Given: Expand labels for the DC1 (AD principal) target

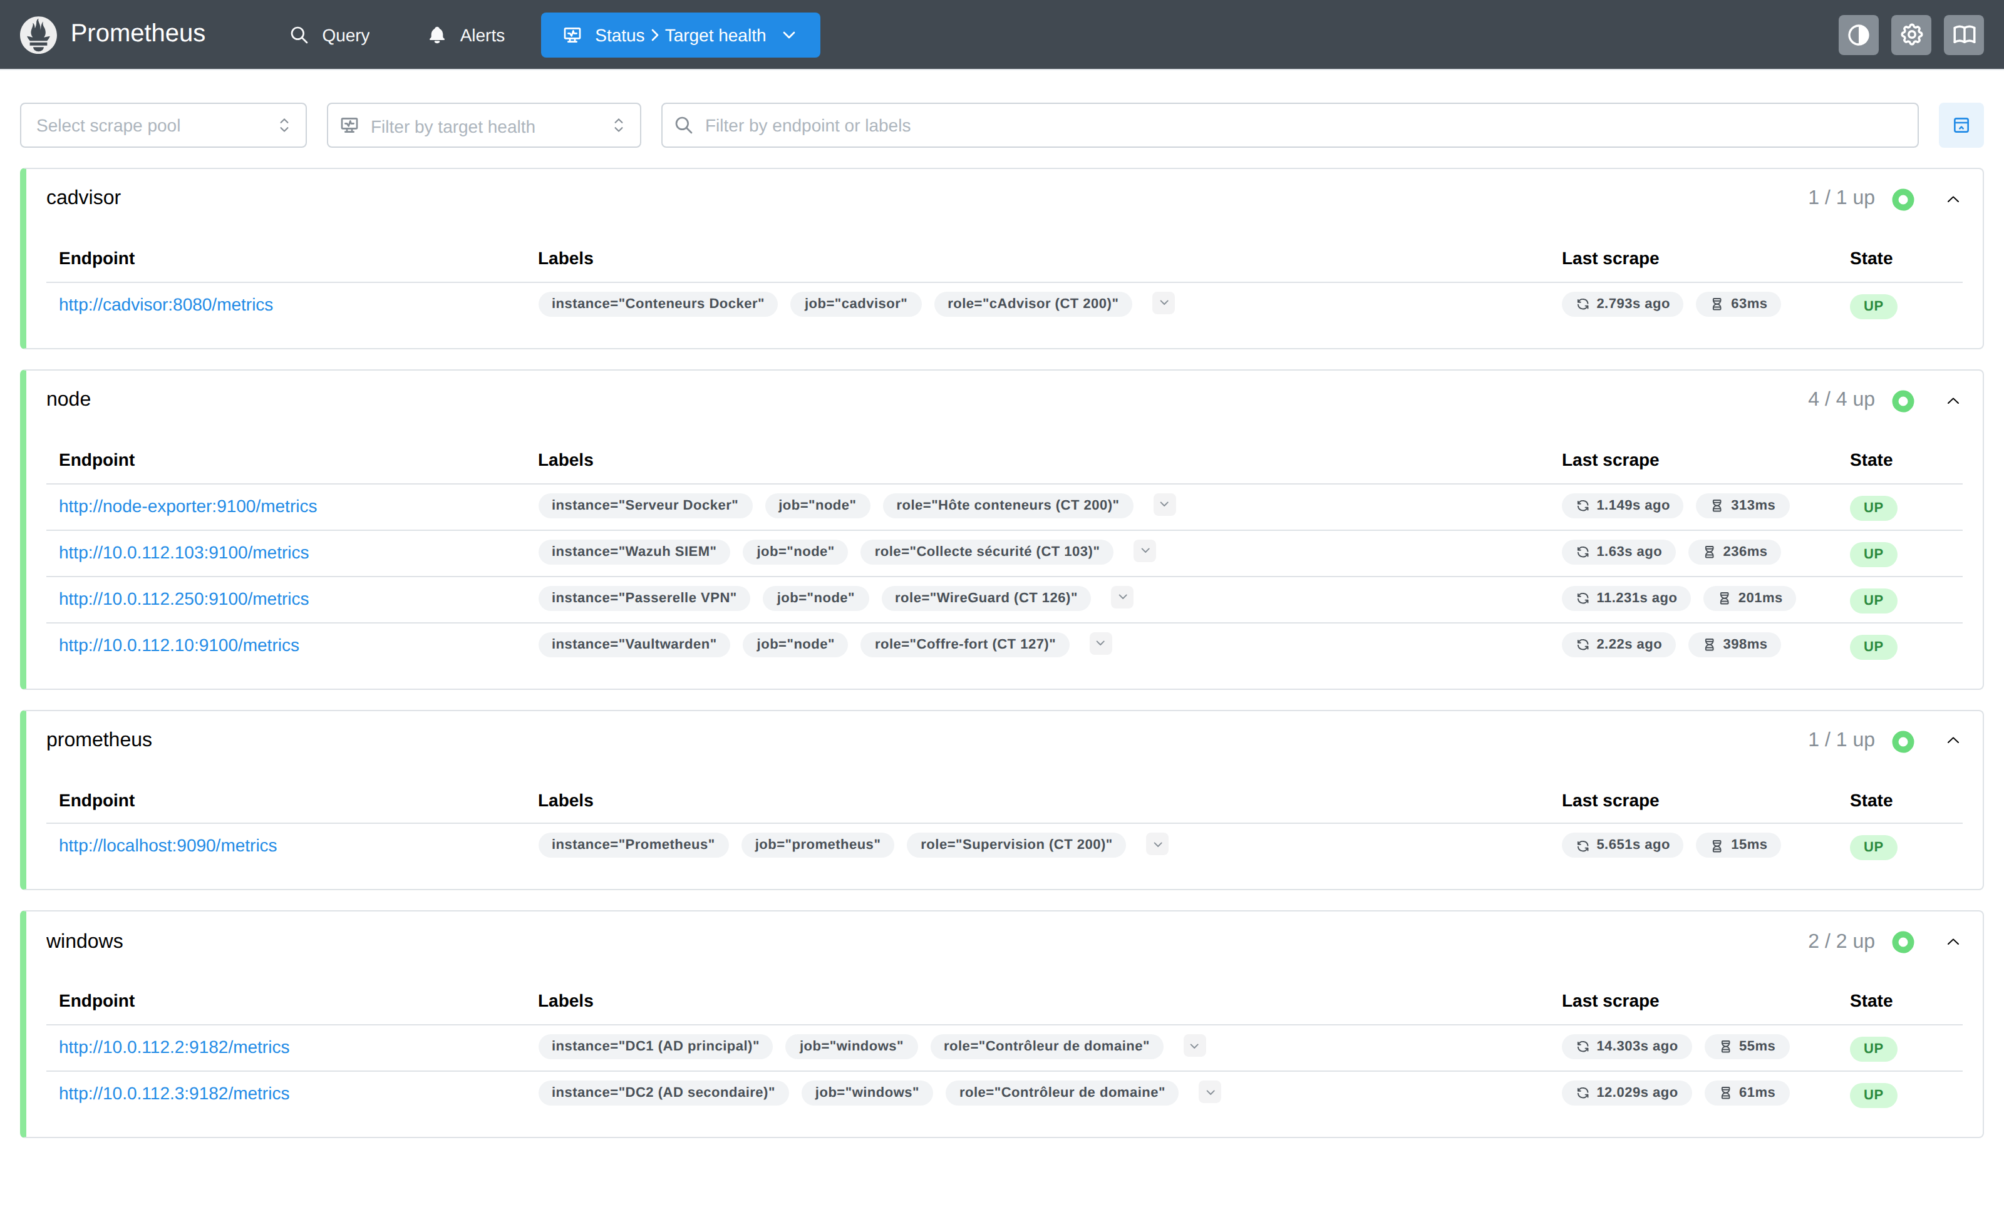Looking at the screenshot, I should [1194, 1047].
